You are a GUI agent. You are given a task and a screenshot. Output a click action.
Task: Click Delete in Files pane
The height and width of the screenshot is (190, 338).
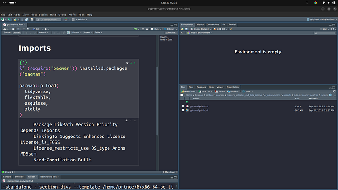click(220, 91)
